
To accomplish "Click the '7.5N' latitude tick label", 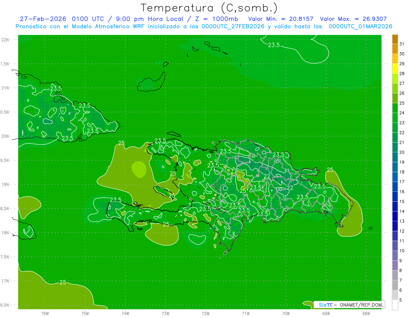I will (x=5, y=257).
